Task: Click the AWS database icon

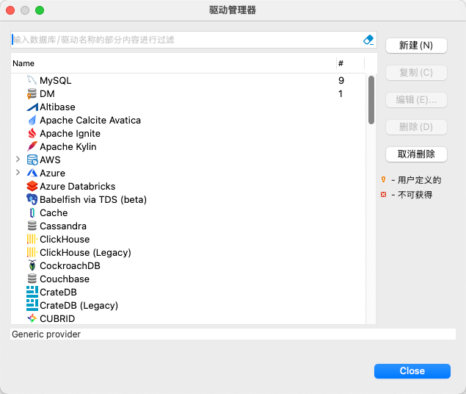Action: tap(32, 160)
